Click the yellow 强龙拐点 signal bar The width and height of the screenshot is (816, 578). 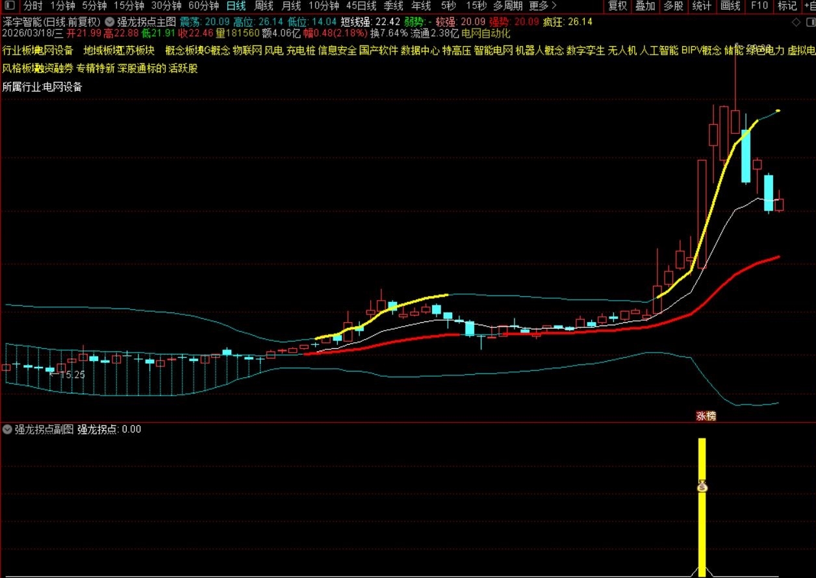point(702,507)
